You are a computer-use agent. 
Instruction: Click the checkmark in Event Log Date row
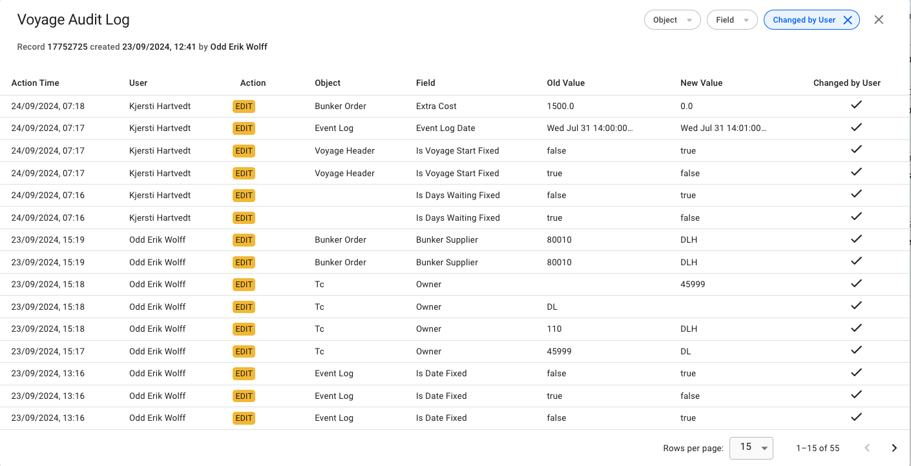pos(856,128)
